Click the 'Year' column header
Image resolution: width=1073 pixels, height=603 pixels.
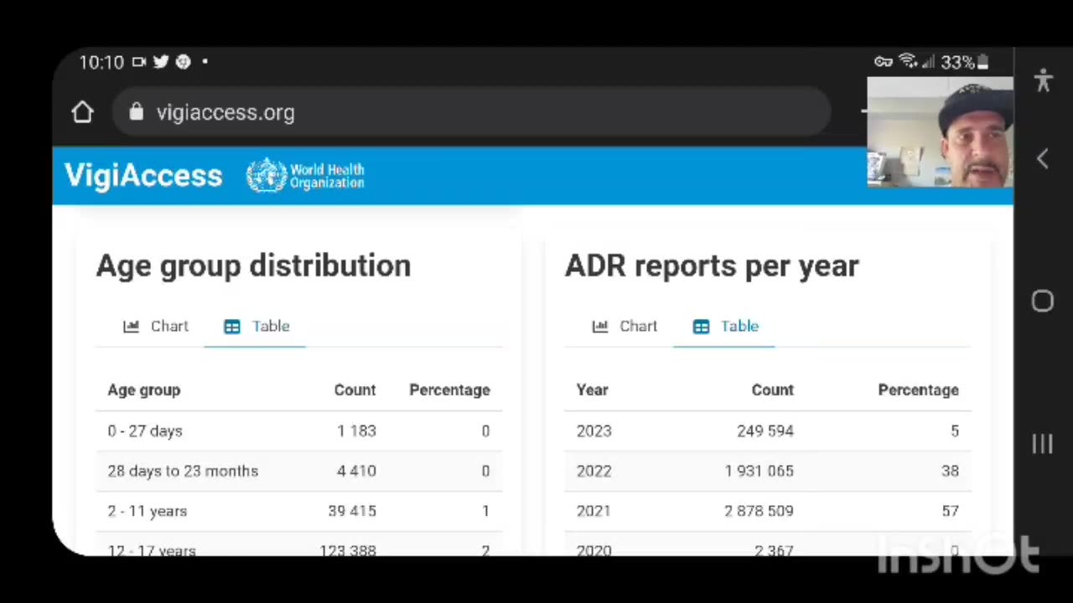click(592, 389)
